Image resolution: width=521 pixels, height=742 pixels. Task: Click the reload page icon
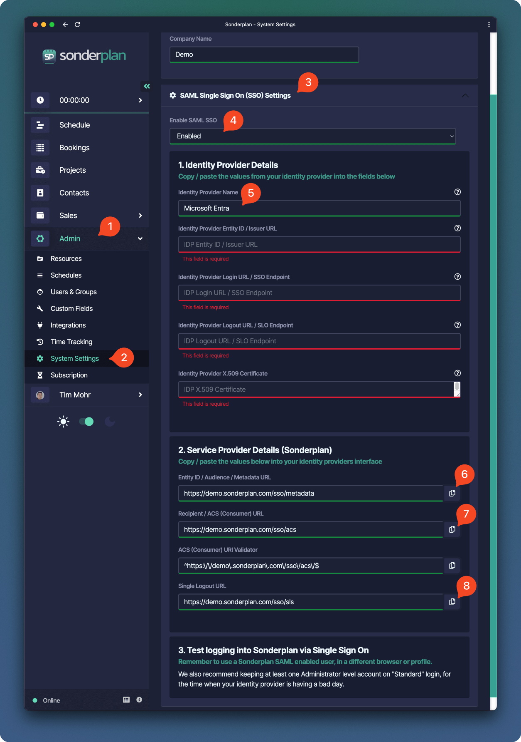77,25
